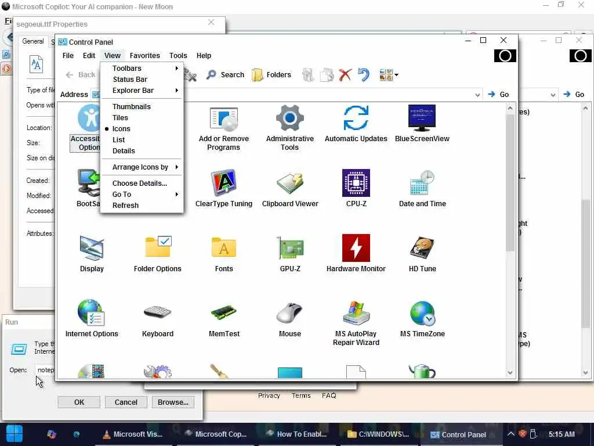The width and height of the screenshot is (594, 446).
Task: Click Control Panel scrollbar down arrow
Action: [x=510, y=372]
